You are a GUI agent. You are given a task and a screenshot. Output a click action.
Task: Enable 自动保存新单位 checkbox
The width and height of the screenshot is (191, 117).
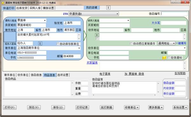[58, 44]
